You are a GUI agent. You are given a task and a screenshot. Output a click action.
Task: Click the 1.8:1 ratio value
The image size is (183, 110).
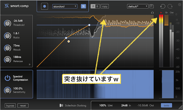pyautogui.click(x=16, y=34)
